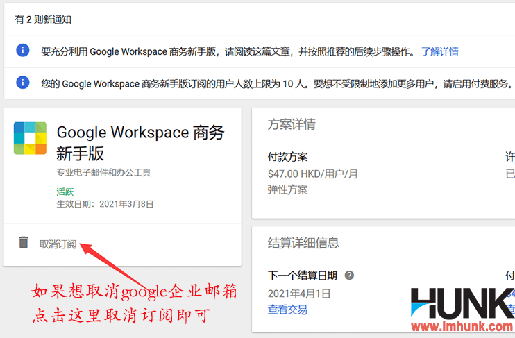Click the info icon beside 要充分利用 notification
The height and width of the screenshot is (338, 515).
click(23, 50)
